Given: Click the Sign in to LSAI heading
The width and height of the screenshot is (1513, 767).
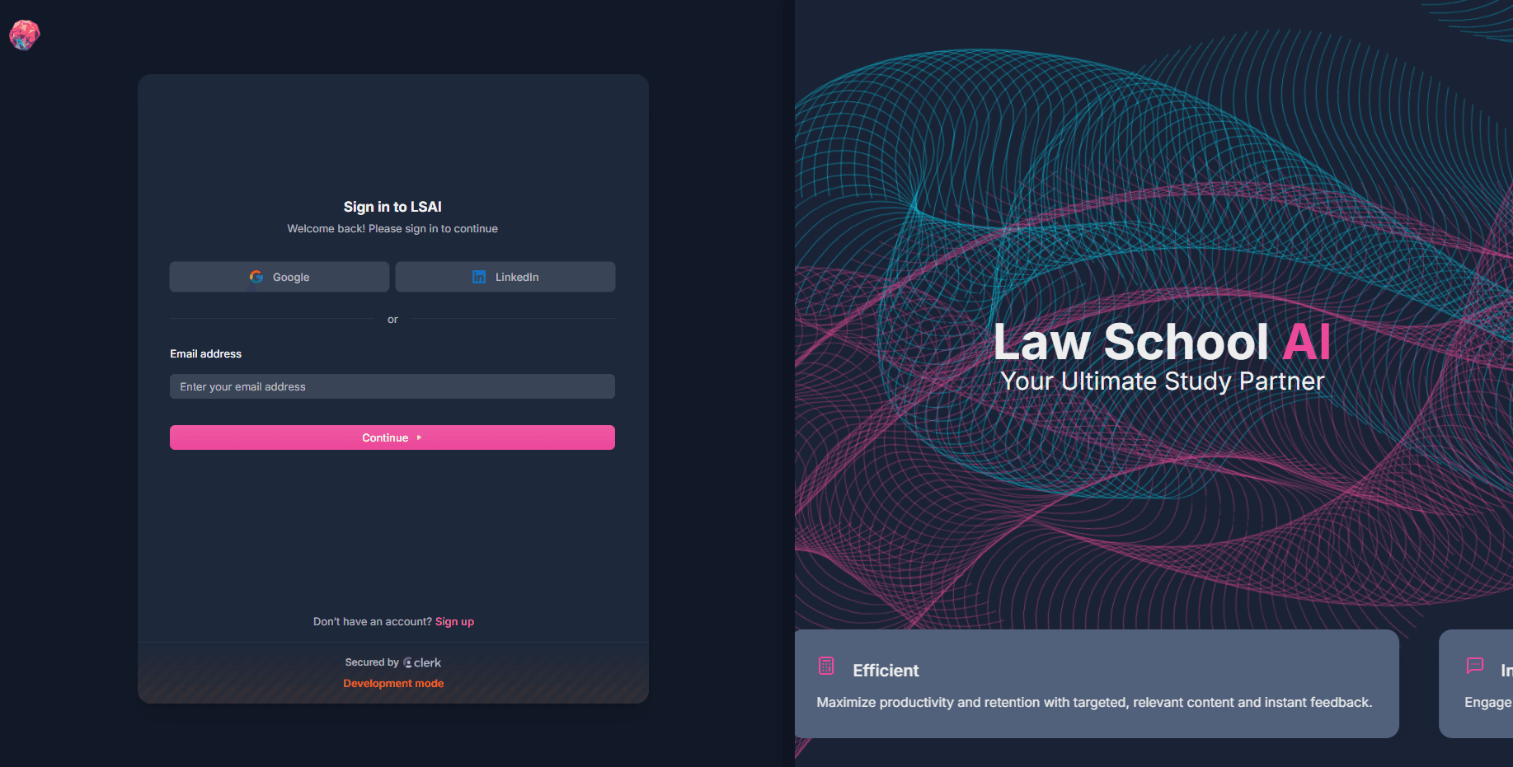Looking at the screenshot, I should click(x=392, y=207).
